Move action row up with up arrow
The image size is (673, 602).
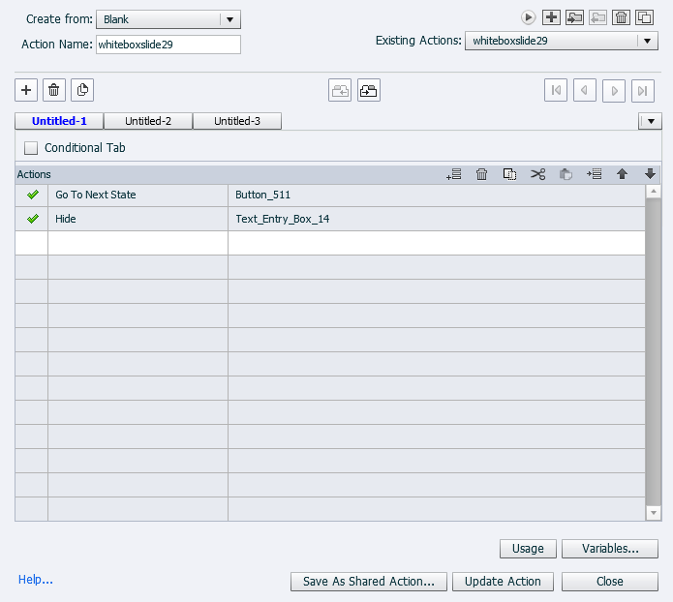coord(622,174)
